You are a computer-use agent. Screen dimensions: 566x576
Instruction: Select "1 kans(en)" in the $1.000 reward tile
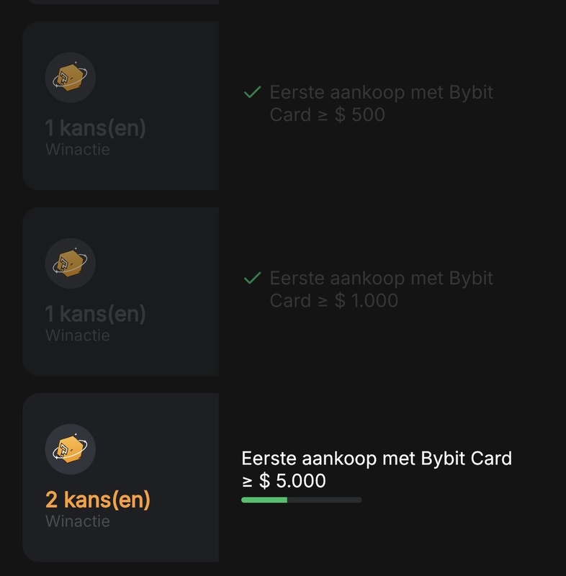click(95, 314)
